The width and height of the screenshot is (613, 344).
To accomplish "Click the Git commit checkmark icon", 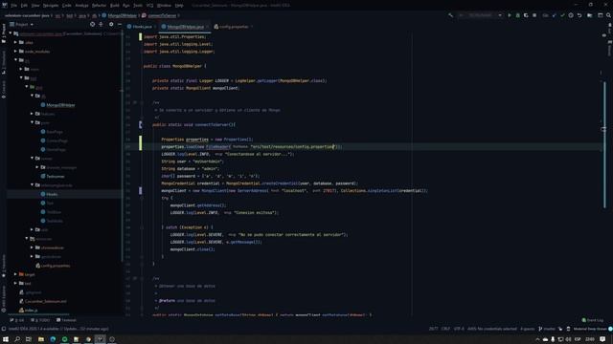I will 562,15.
